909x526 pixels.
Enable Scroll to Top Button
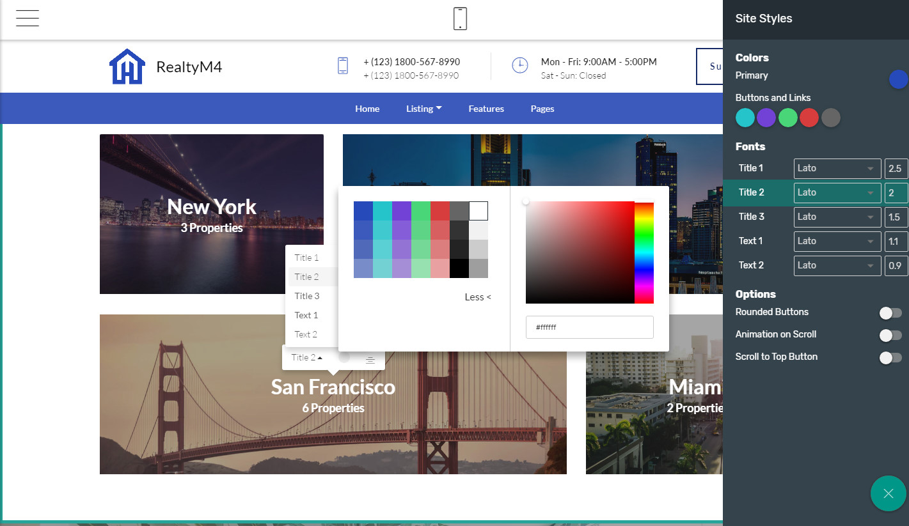pyautogui.click(x=890, y=357)
